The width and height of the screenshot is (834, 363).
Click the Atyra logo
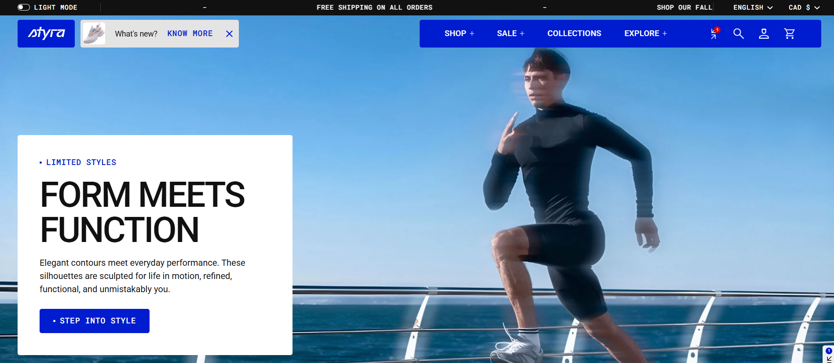pyautogui.click(x=46, y=33)
